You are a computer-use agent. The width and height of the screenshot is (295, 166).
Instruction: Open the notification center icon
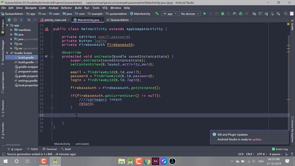point(287,161)
